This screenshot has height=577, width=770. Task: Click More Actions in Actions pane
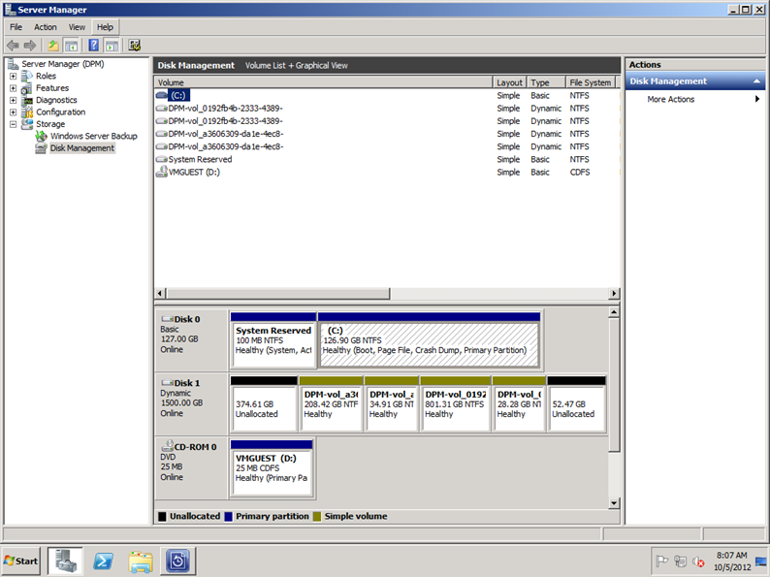coord(670,99)
